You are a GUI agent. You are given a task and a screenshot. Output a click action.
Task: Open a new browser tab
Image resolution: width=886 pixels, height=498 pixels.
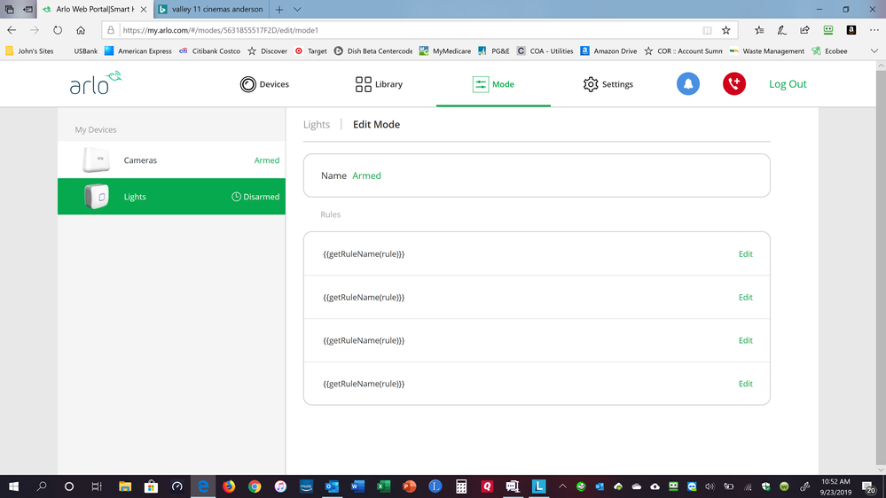pyautogui.click(x=279, y=9)
